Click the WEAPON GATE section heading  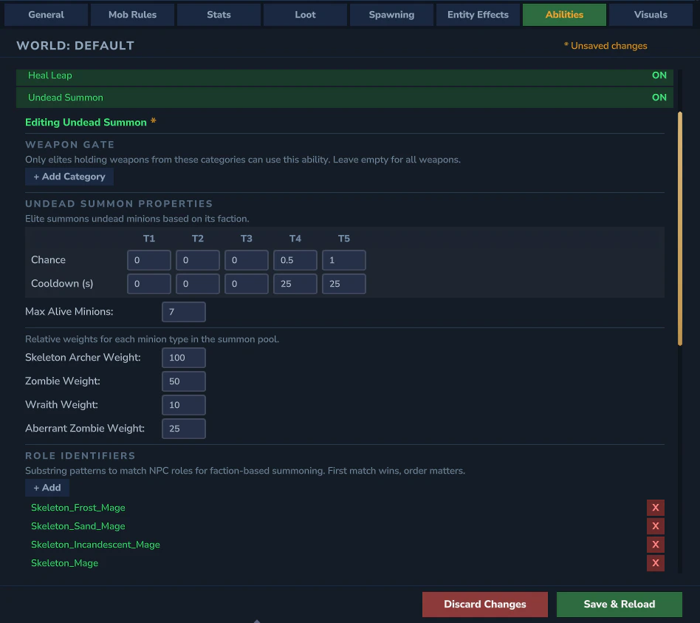point(70,145)
